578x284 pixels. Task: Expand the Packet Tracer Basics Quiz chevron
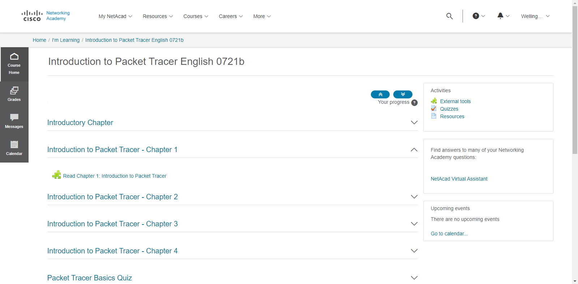pyautogui.click(x=414, y=278)
